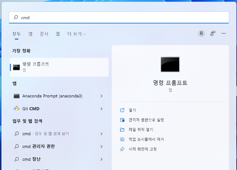Click the cmd search input field

click(x=119, y=17)
